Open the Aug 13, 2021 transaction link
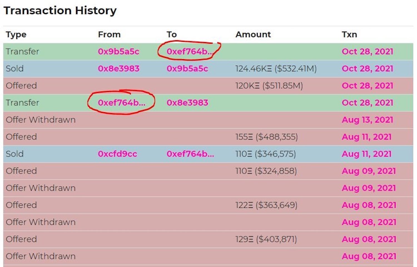The image size is (417, 267). [367, 120]
